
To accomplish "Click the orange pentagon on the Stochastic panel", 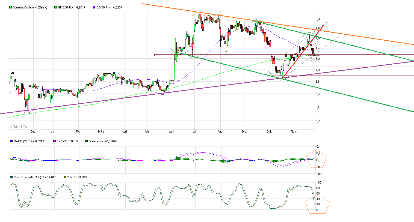I will tap(317, 204).
